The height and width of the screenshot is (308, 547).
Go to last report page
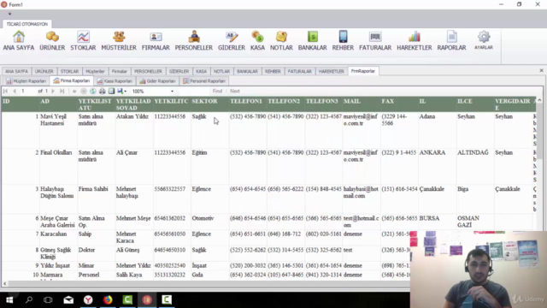click(62, 92)
